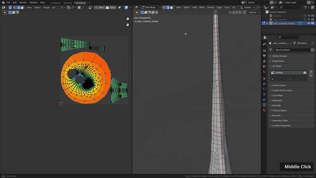Open the 3D viewport Add menu
Screen dimensions: 316x178
tap(194, 7)
